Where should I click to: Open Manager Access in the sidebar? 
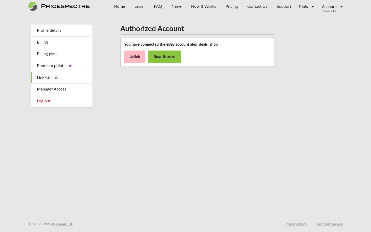[x=62, y=89]
